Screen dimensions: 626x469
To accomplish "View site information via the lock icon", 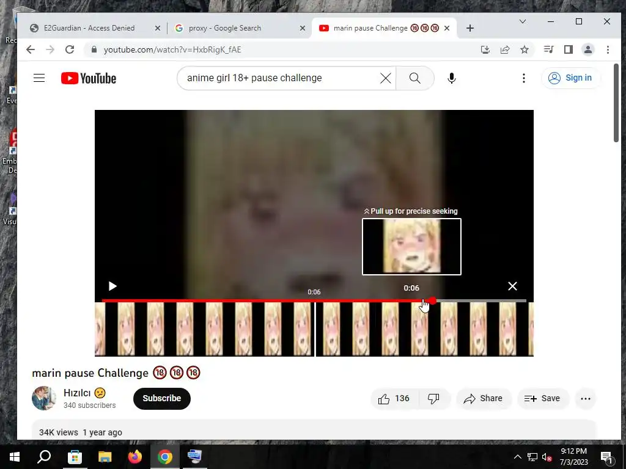I will coord(94,49).
